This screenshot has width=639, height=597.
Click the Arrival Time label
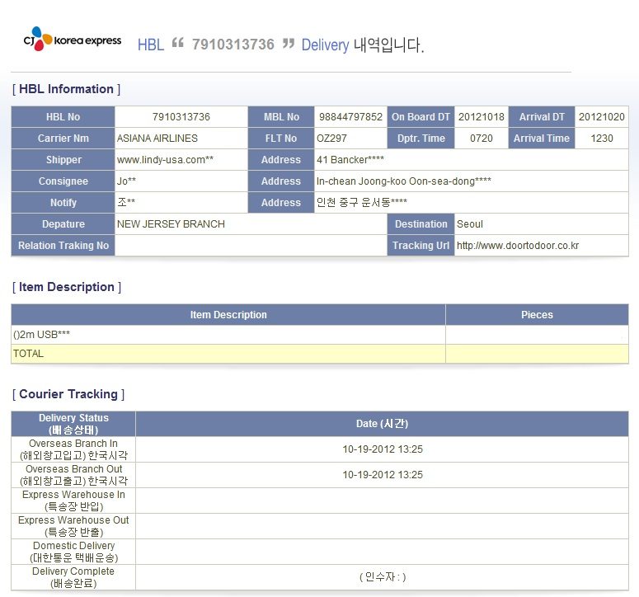tap(542, 139)
